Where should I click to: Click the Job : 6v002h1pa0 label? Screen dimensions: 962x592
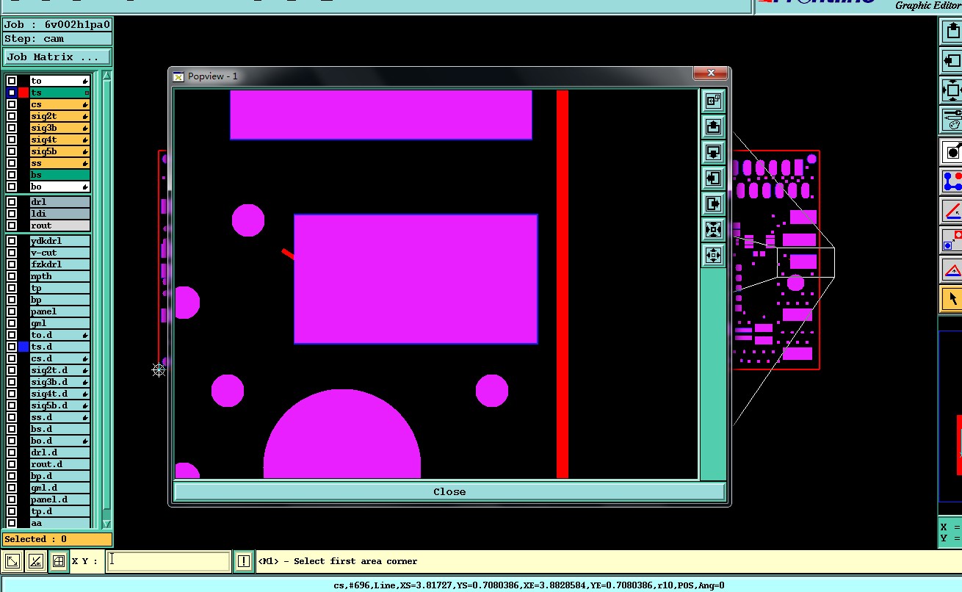click(x=57, y=24)
